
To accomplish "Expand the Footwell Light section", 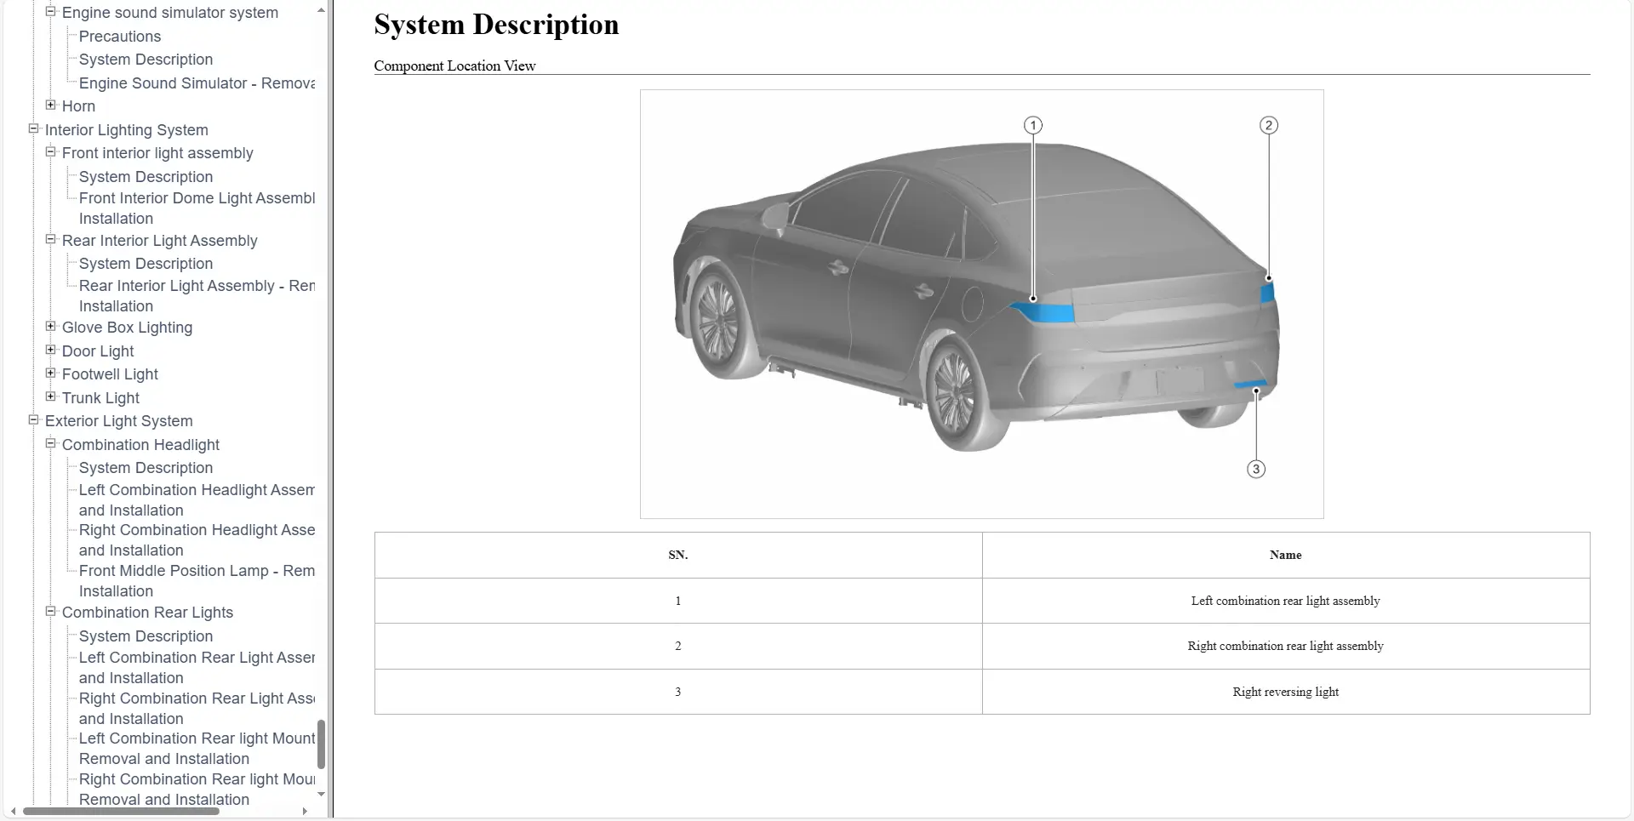I will click(50, 373).
